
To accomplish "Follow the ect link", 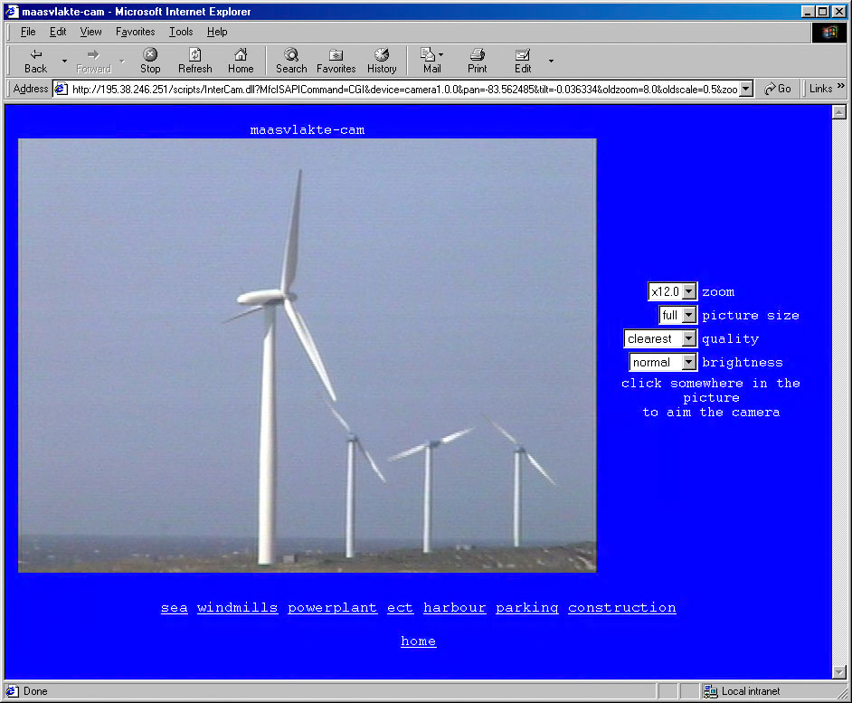I will click(x=400, y=607).
